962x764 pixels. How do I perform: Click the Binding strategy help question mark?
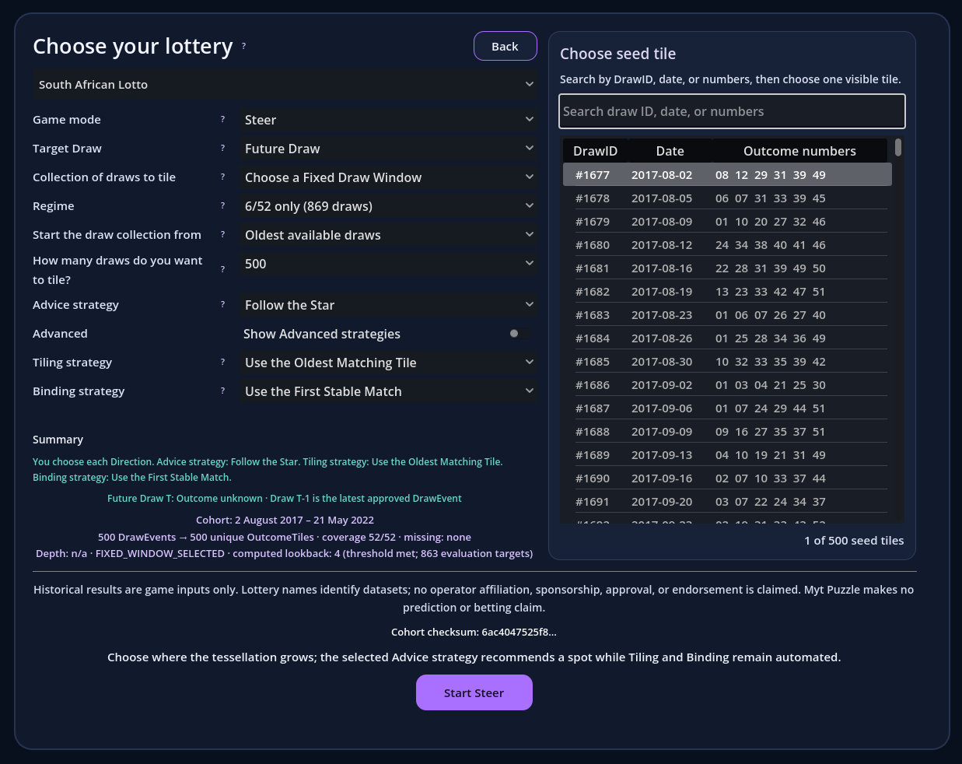coord(222,391)
